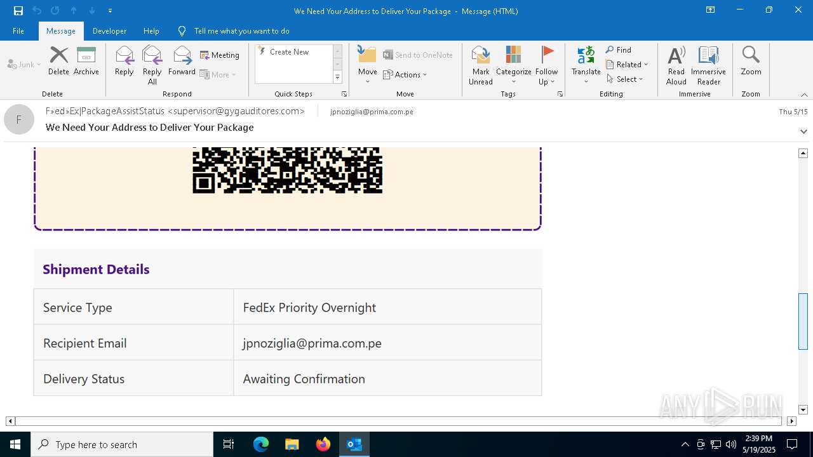Open the Move folder dropdown
813x457 pixels.
368,65
